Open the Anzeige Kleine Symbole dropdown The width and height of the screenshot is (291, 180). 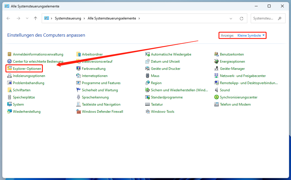point(251,35)
